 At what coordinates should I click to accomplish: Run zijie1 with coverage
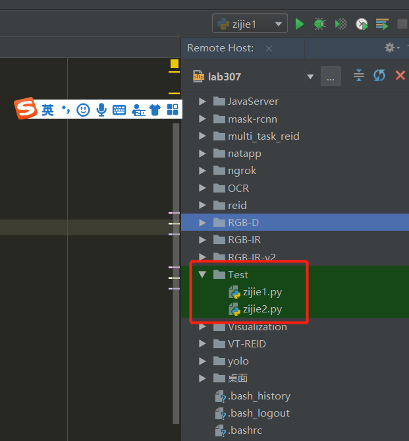[341, 24]
